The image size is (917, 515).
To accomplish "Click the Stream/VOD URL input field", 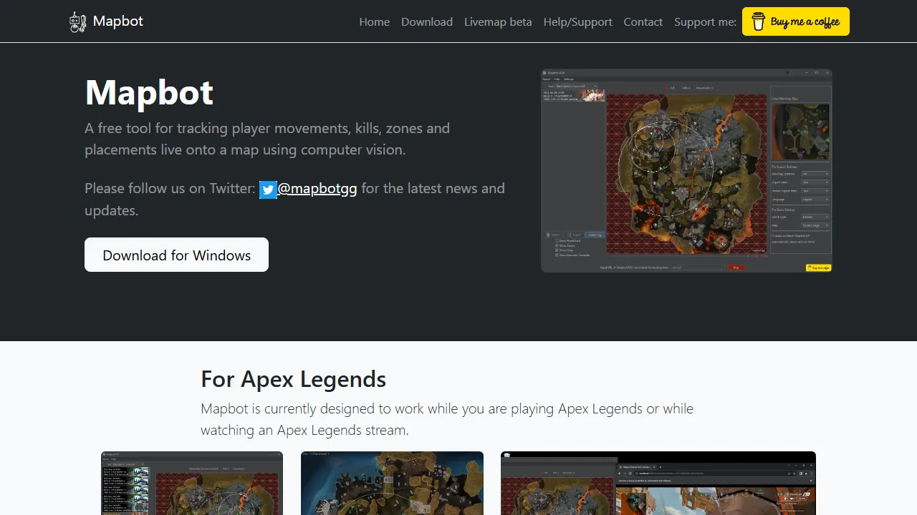I will pos(698,267).
